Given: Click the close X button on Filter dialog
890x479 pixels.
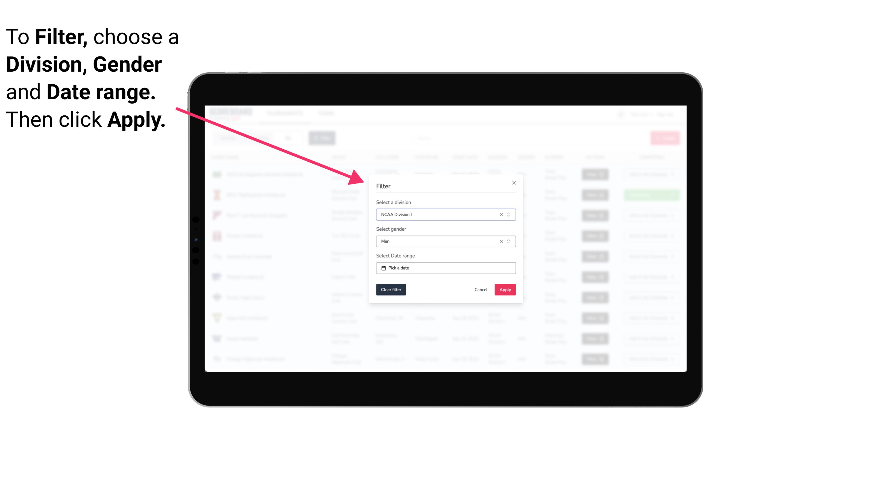Looking at the screenshot, I should (513, 183).
